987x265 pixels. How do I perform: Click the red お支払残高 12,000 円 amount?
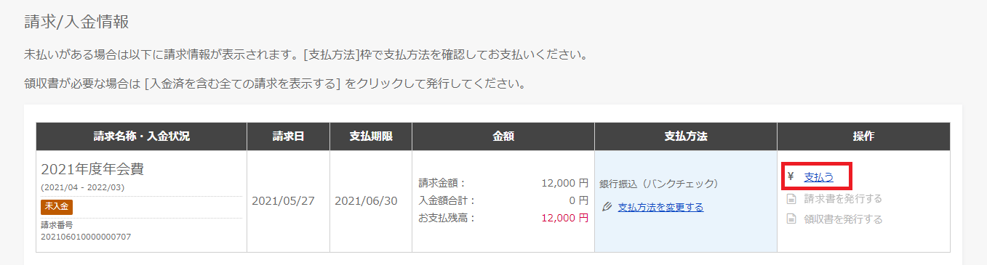pos(564,218)
